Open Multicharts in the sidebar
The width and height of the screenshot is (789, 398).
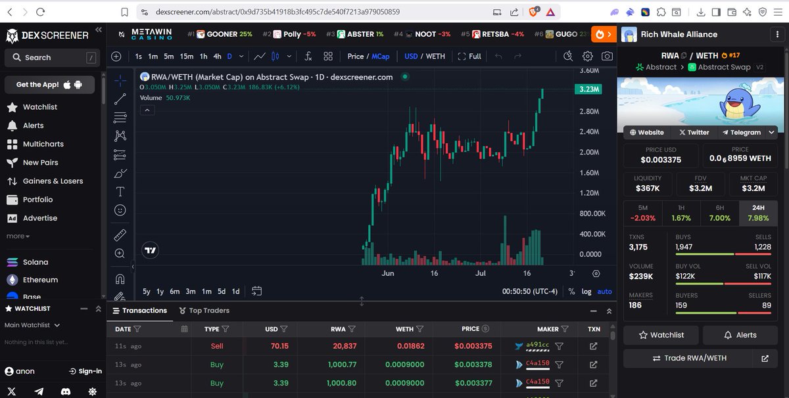pos(35,144)
